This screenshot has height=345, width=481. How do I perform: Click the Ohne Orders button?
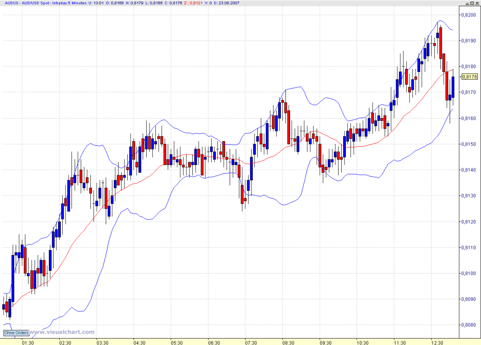tap(16, 333)
